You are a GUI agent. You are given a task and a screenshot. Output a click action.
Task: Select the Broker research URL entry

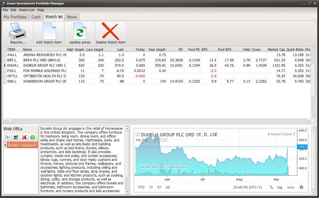[22, 145]
